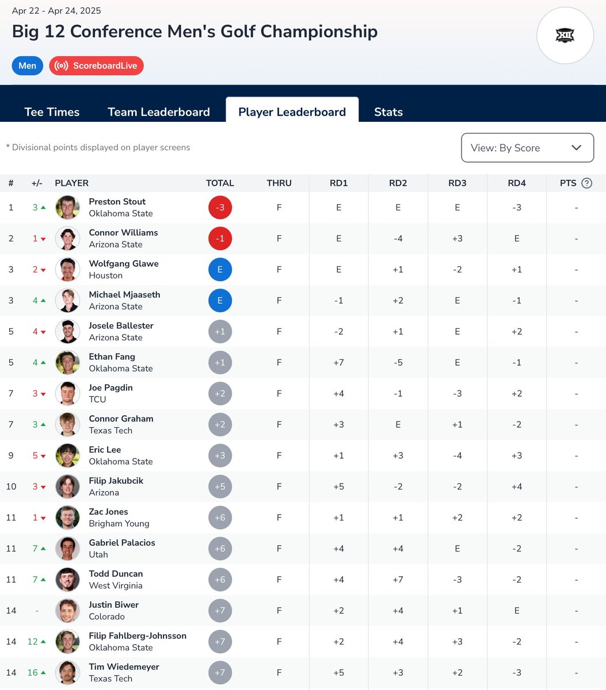Click the West Virginia team label
Viewport: 606px width, 690px height.
click(x=116, y=586)
